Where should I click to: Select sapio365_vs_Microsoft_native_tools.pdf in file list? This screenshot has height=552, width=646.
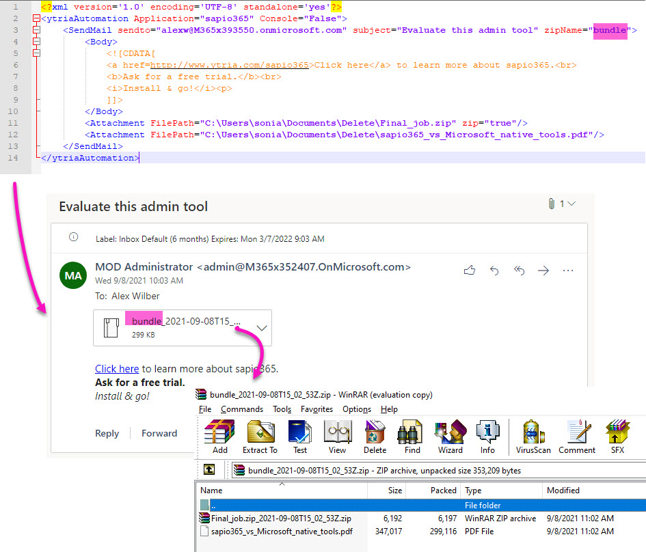pos(282,531)
